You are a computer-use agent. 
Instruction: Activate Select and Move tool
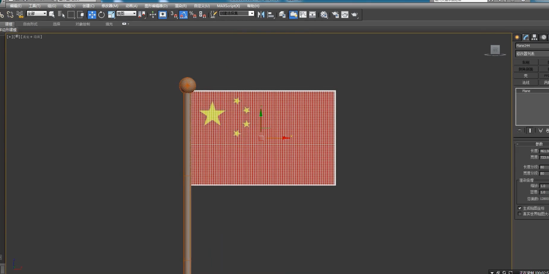(92, 14)
